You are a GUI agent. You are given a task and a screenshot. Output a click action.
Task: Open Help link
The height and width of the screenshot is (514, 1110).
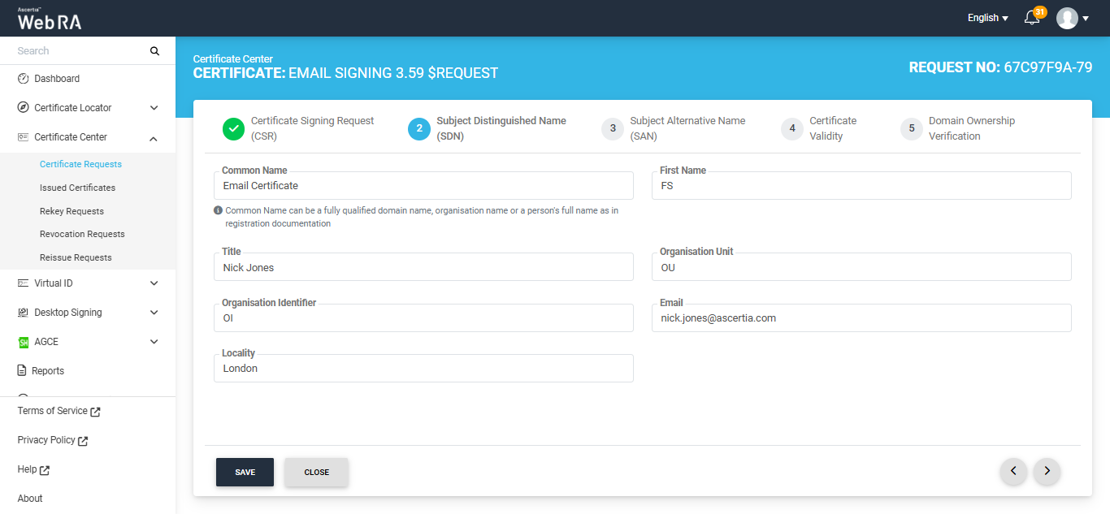[27, 469]
